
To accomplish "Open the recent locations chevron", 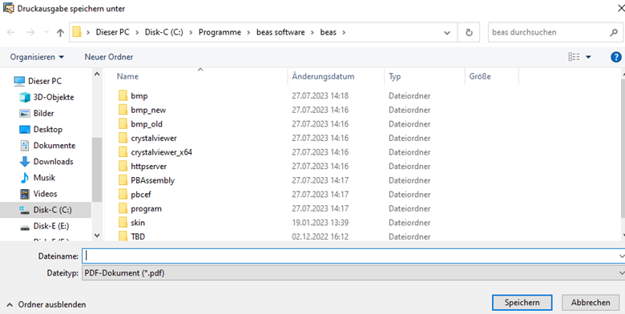I will (46, 33).
